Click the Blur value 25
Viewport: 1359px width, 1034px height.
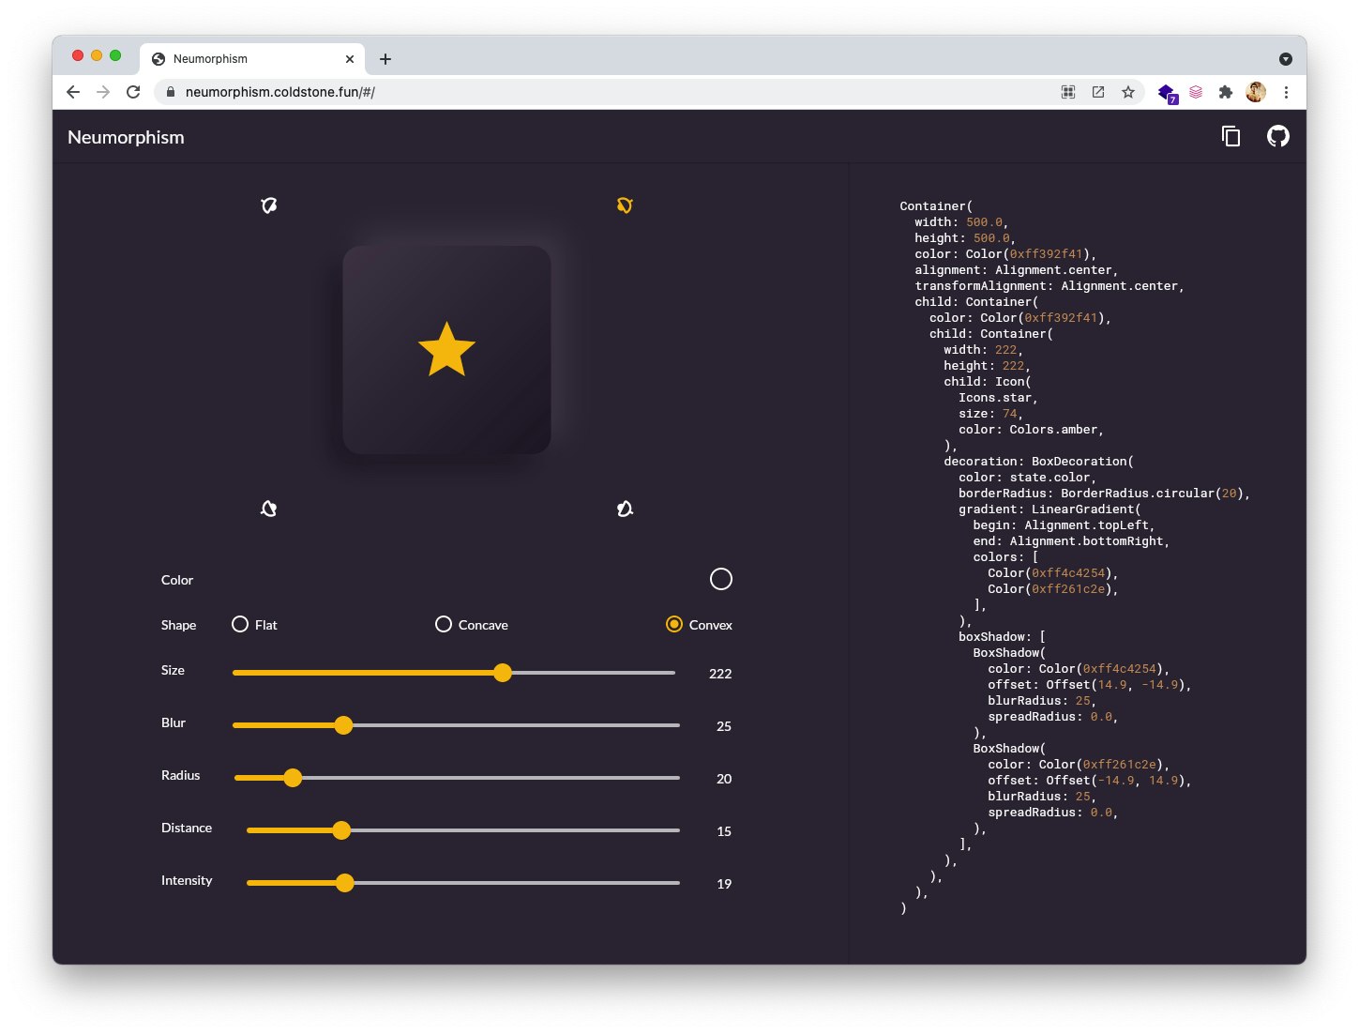coord(724,726)
